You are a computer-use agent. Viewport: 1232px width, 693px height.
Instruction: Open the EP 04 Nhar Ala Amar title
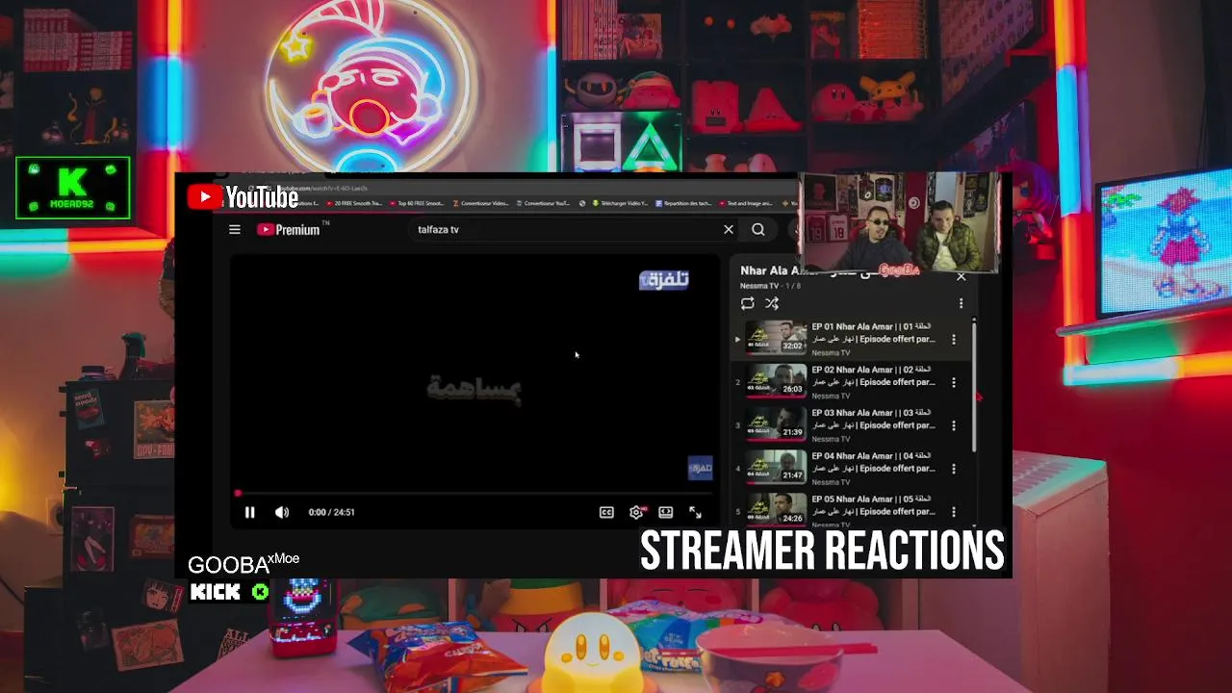click(x=873, y=462)
